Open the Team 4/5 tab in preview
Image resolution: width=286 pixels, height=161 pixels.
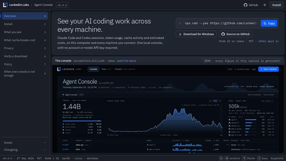pyautogui.click(x=106, y=69)
